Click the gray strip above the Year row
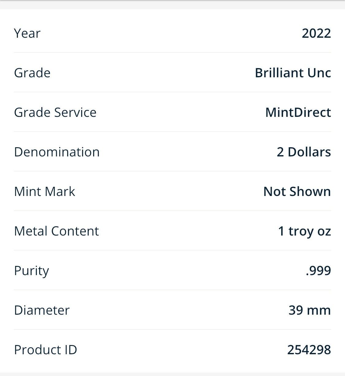This screenshot has height=376, width=345. pyautogui.click(x=172, y=5)
